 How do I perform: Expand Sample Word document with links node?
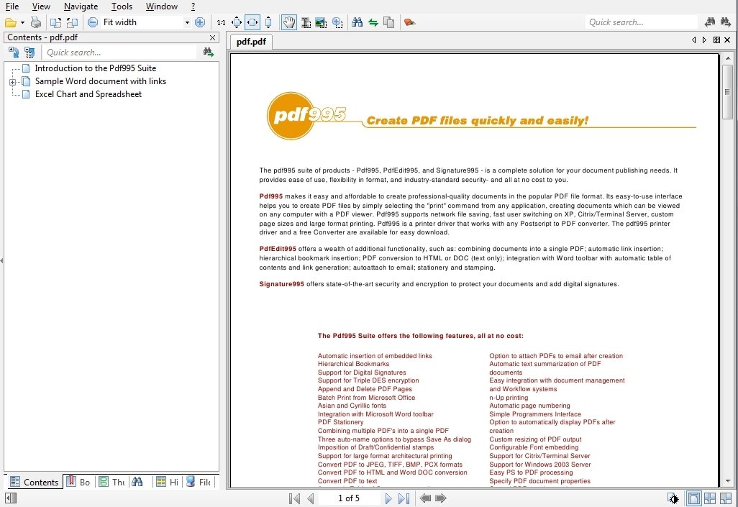point(12,82)
